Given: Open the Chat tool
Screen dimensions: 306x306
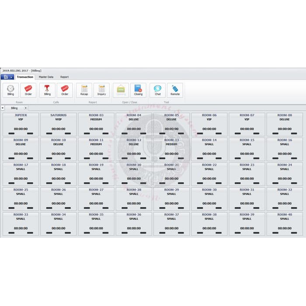Looking at the screenshot, I should [158, 90].
